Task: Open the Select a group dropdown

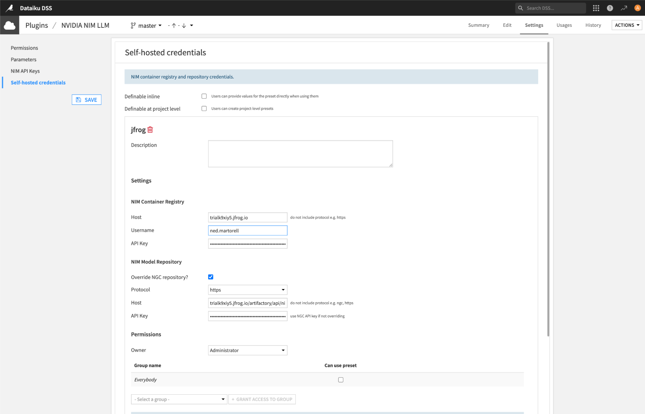Action: [x=179, y=399]
